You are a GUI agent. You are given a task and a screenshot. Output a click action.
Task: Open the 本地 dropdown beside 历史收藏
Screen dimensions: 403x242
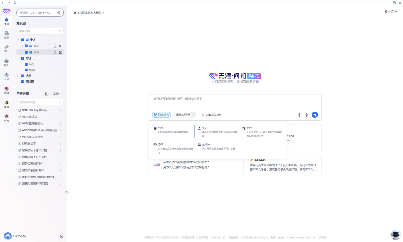(58, 94)
